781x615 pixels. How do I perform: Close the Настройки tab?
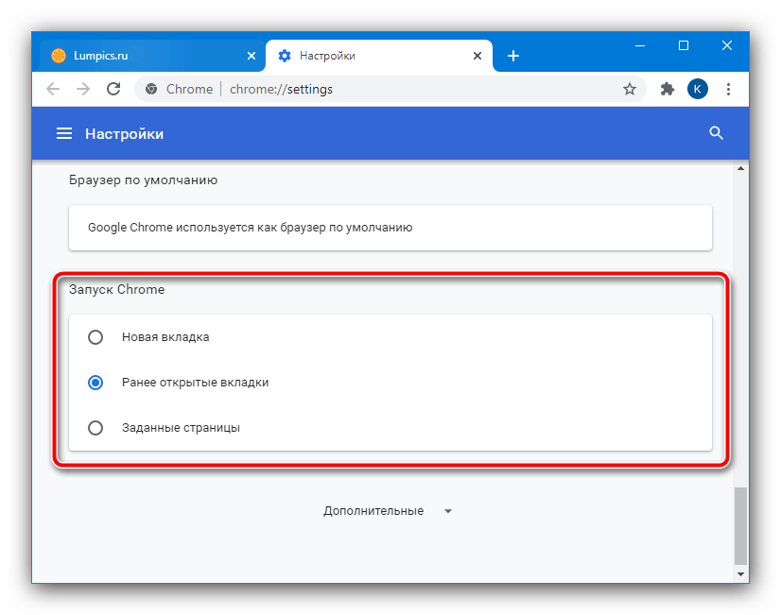point(477,56)
